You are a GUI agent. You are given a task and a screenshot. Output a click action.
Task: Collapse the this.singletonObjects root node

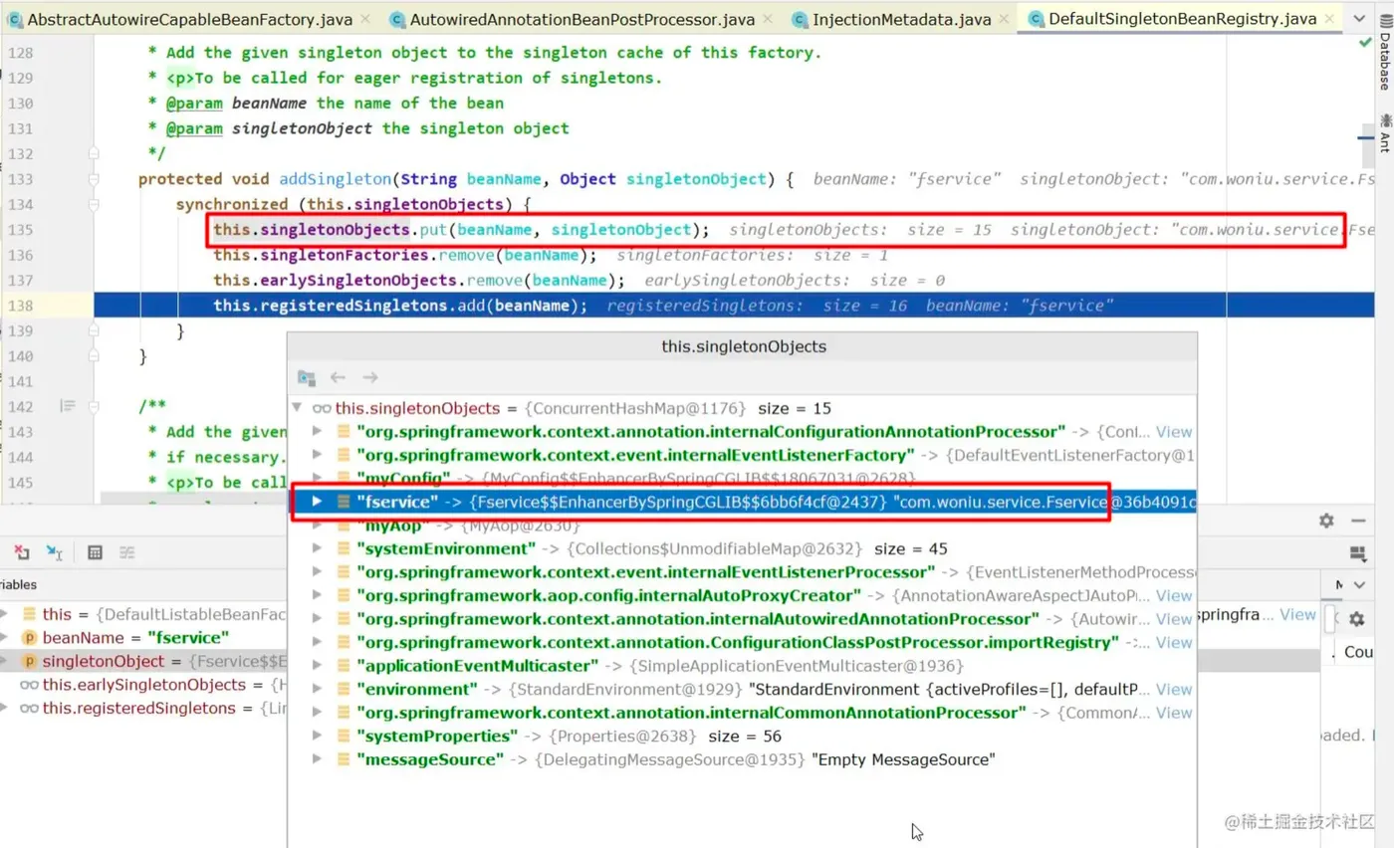click(297, 408)
